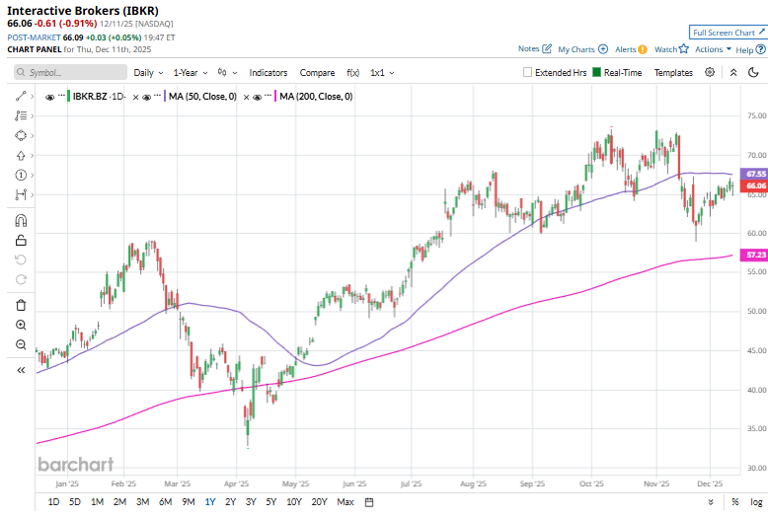The image size is (768, 519).
Task: Click the Full Screen Chart button
Action: coord(727,33)
